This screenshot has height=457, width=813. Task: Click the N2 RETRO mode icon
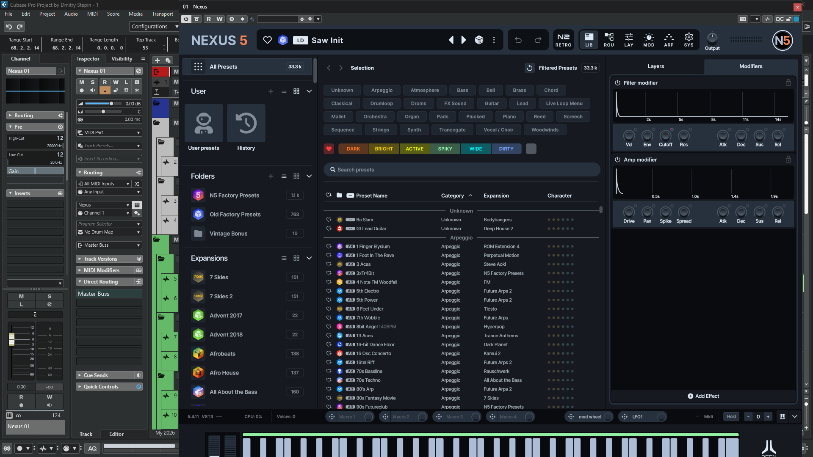pos(563,40)
